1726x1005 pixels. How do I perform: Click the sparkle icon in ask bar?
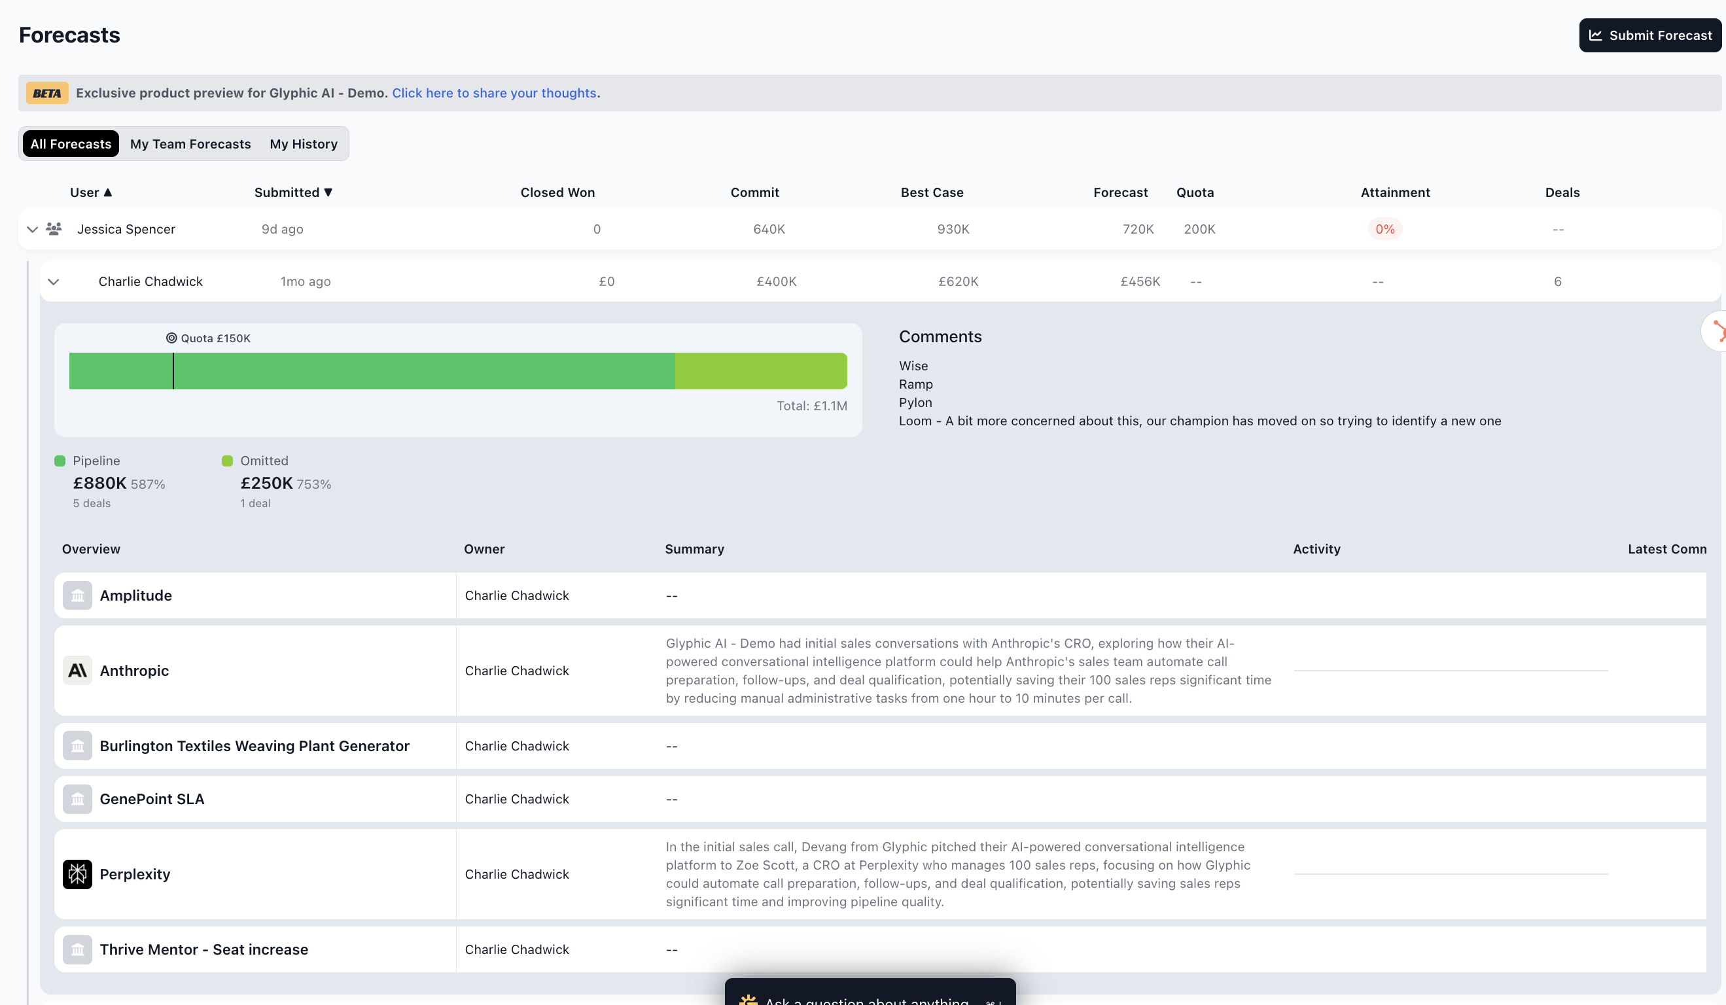[749, 1000]
